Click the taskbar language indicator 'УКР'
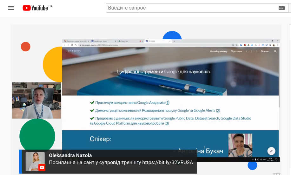291x175 pixels. pos(264,159)
